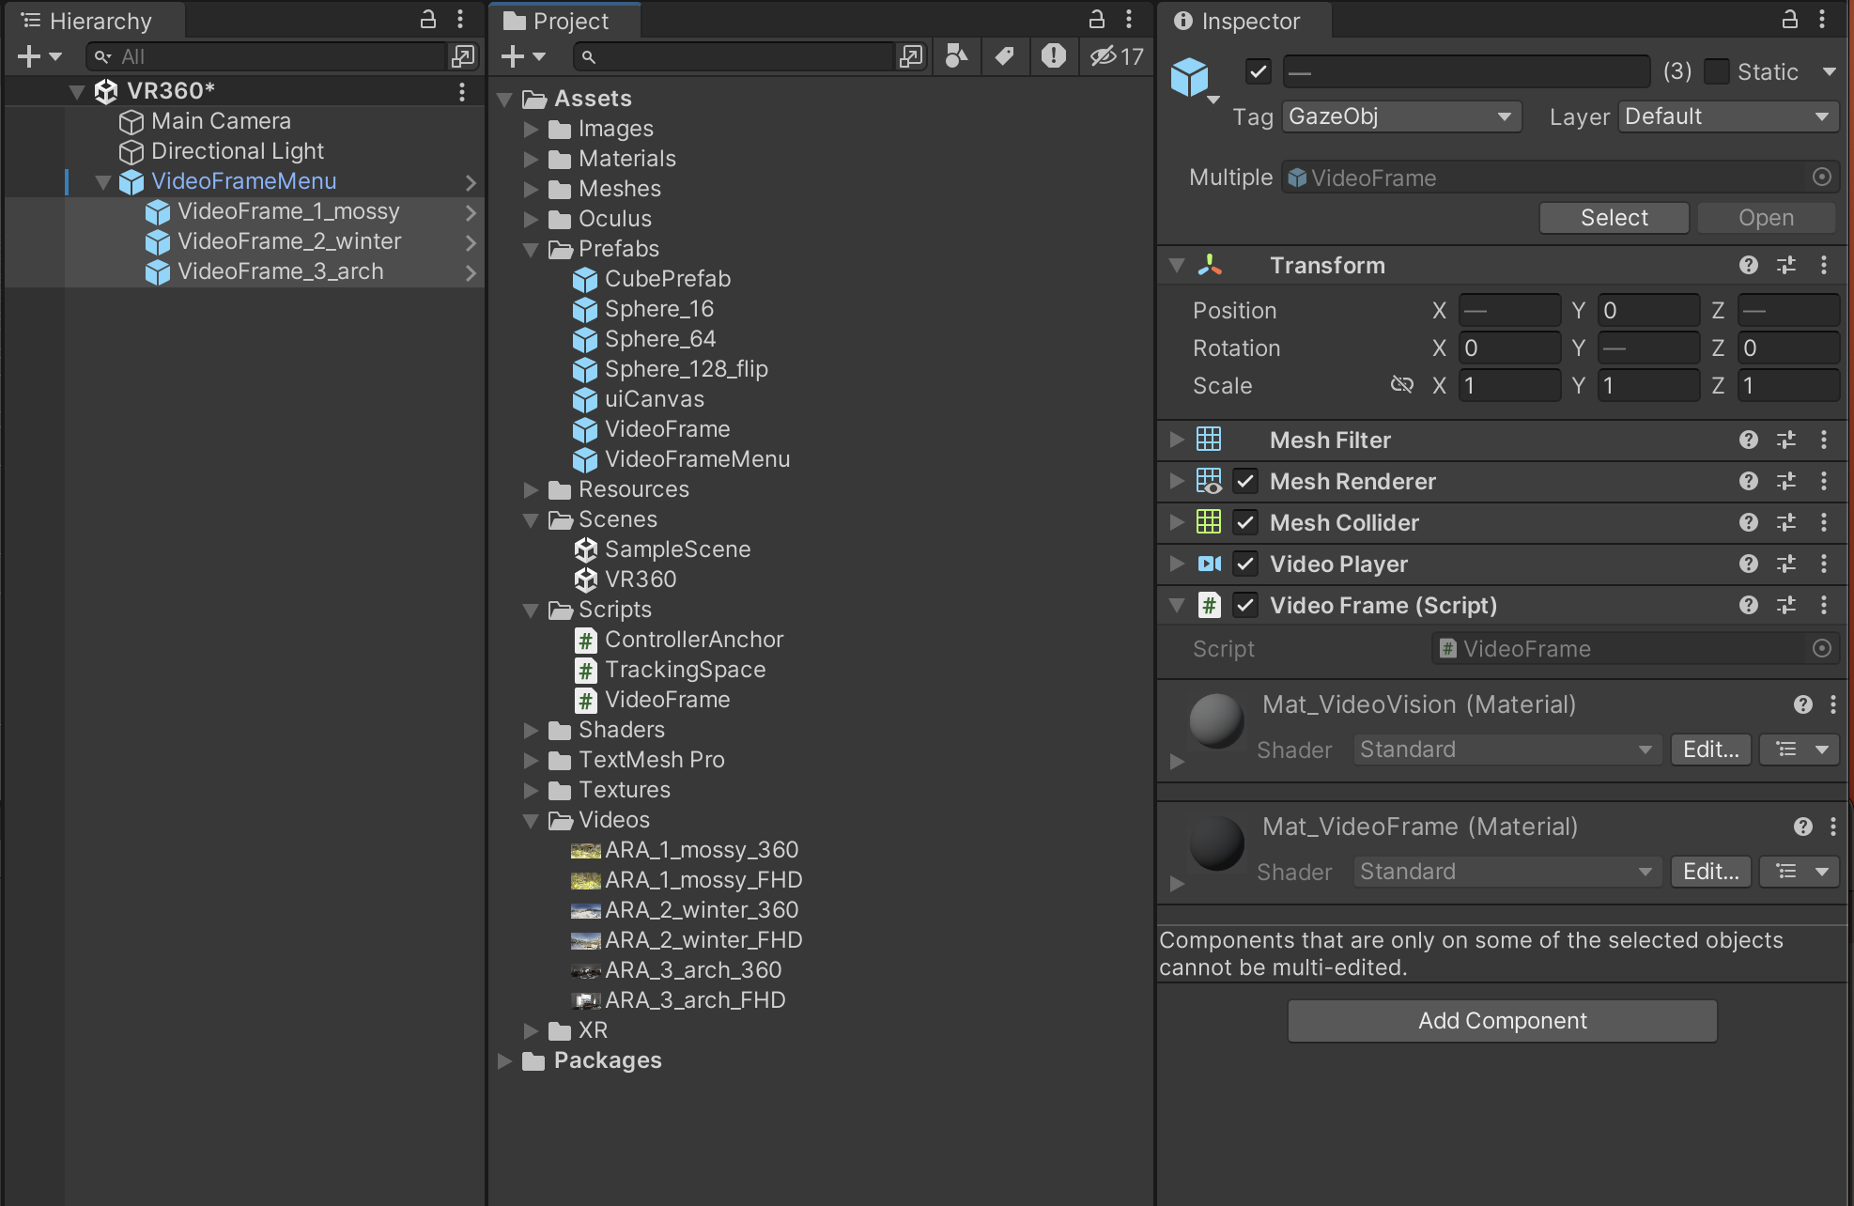Expand the Shaders folder in Project

pyautogui.click(x=531, y=730)
